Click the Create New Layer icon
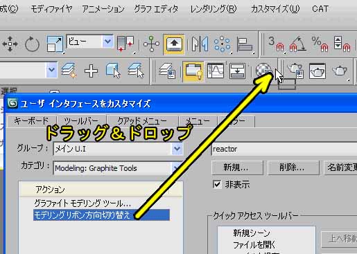The height and width of the screenshot is (254, 357). point(69,71)
